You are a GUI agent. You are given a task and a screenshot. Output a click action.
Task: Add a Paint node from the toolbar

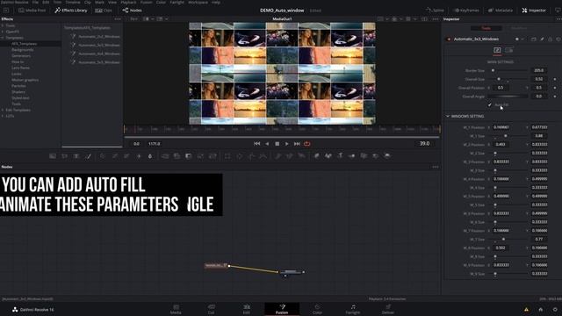pyautogui.click(x=88, y=156)
